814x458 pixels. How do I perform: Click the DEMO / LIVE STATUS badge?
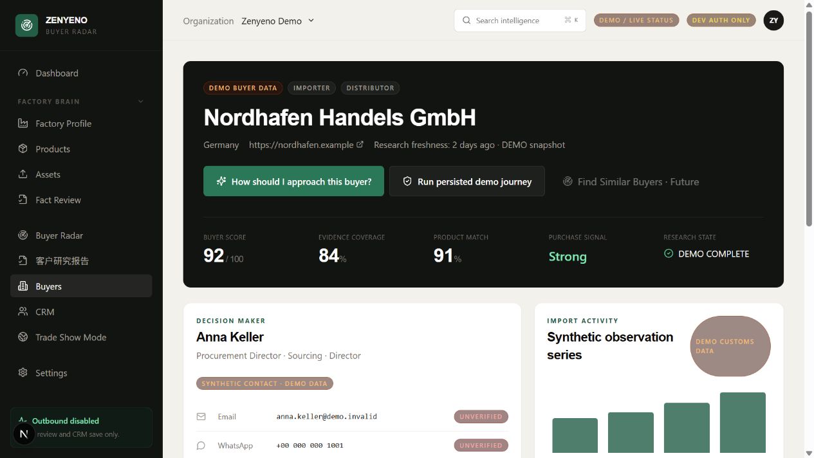click(x=636, y=21)
